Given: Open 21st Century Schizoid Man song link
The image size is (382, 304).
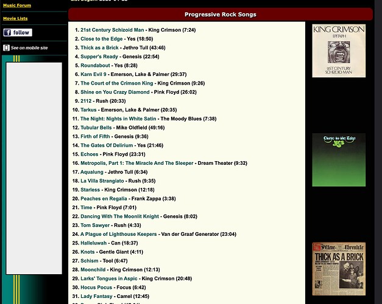Looking at the screenshot, I should coord(112,30).
